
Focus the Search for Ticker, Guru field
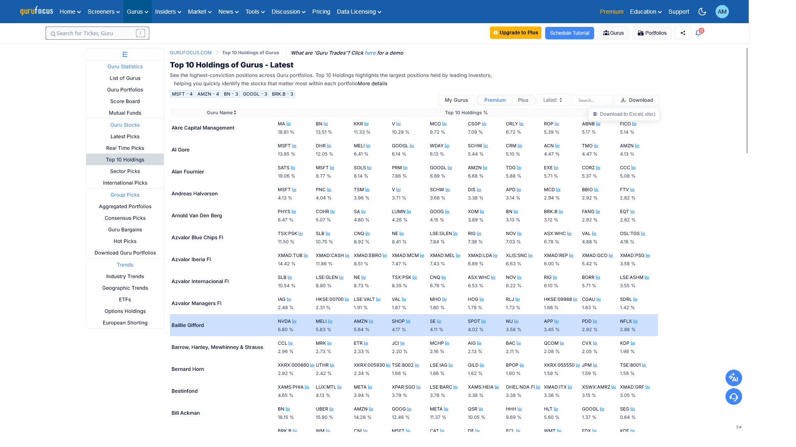tap(97, 33)
